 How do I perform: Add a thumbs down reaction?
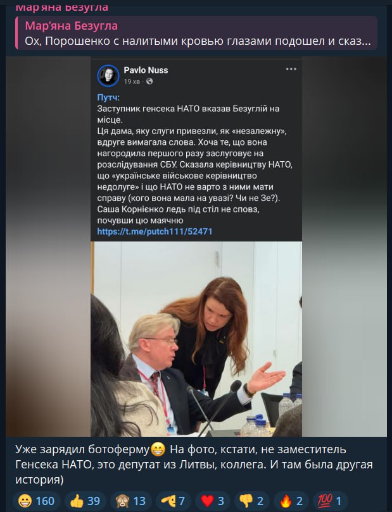(x=251, y=501)
